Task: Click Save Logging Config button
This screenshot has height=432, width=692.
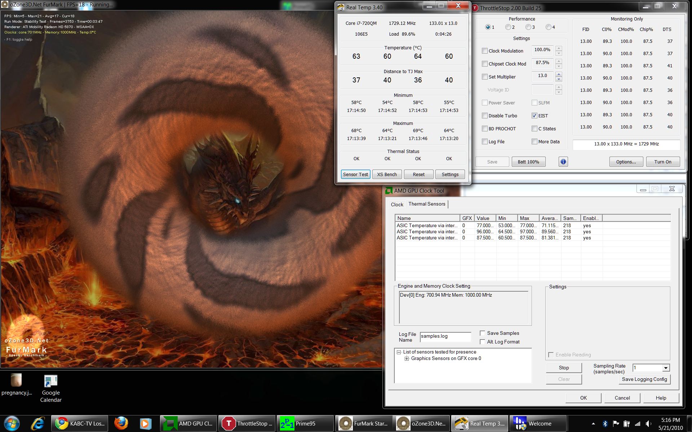Action: [644, 379]
